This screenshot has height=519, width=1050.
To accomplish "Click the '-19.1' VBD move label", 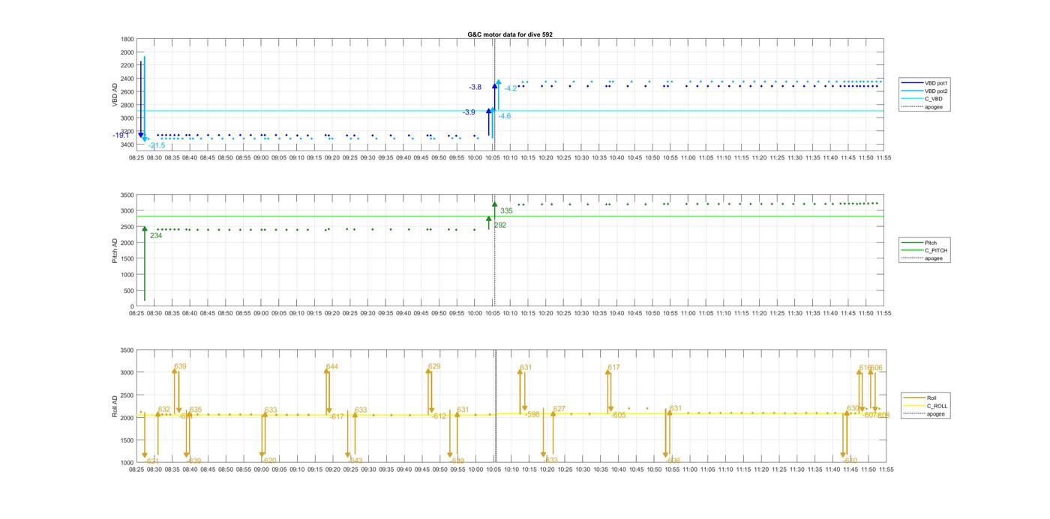I will pos(121,136).
